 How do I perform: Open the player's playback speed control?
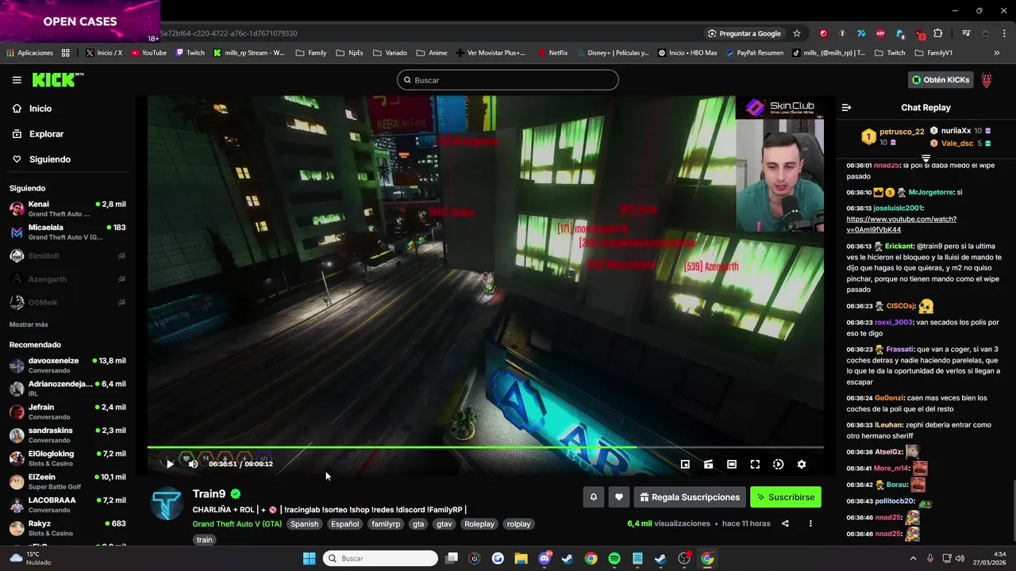click(x=778, y=464)
